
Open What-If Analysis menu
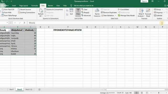pos(141,13)
